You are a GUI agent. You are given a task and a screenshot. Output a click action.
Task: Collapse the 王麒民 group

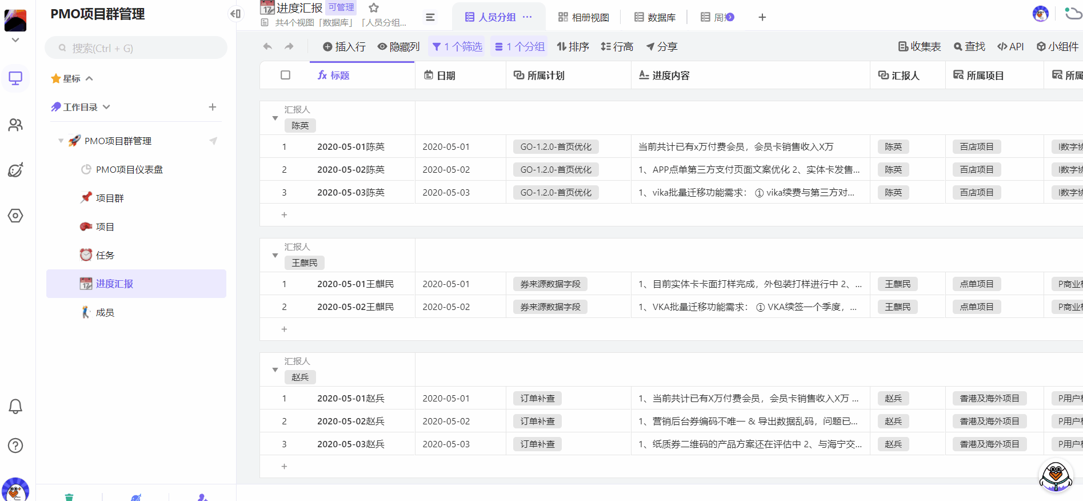click(275, 256)
